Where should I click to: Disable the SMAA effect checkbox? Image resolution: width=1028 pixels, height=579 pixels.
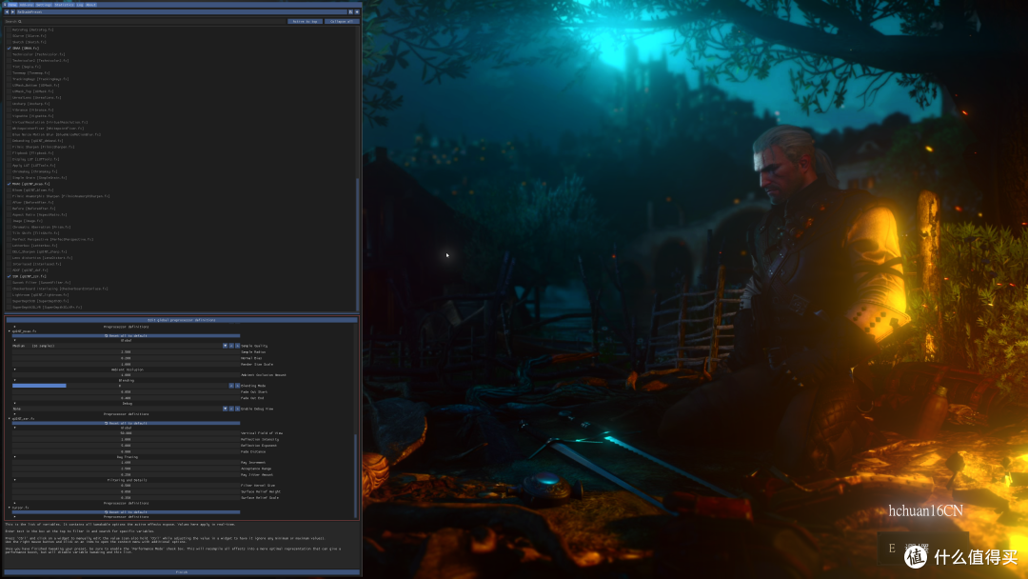click(10, 48)
